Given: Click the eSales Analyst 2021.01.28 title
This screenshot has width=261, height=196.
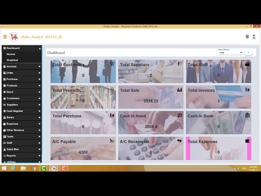Looking at the screenshot, I should [x=41, y=37].
